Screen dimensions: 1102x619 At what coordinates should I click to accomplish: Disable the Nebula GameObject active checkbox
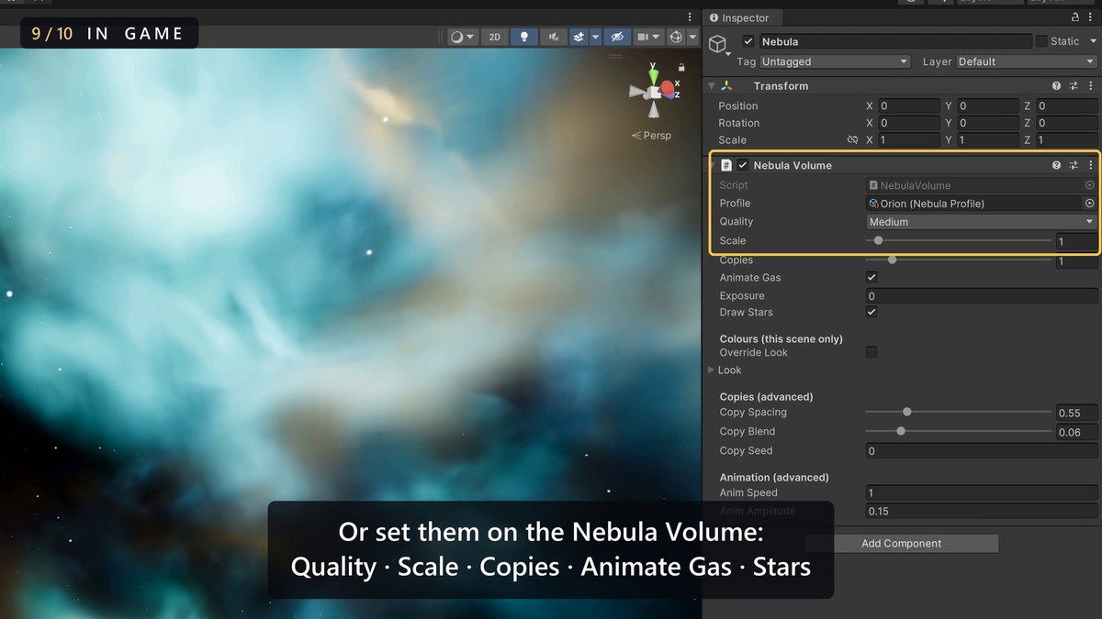(x=748, y=41)
